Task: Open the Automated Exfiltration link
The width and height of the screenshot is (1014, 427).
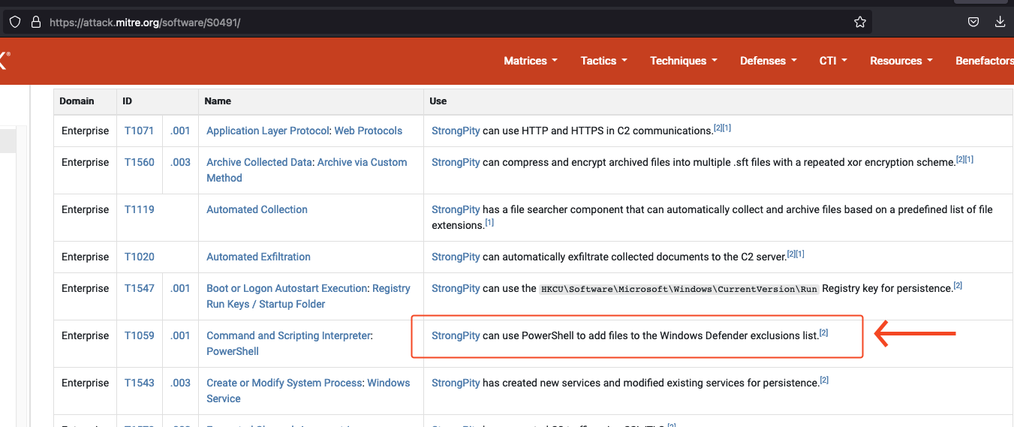Action: click(x=258, y=257)
